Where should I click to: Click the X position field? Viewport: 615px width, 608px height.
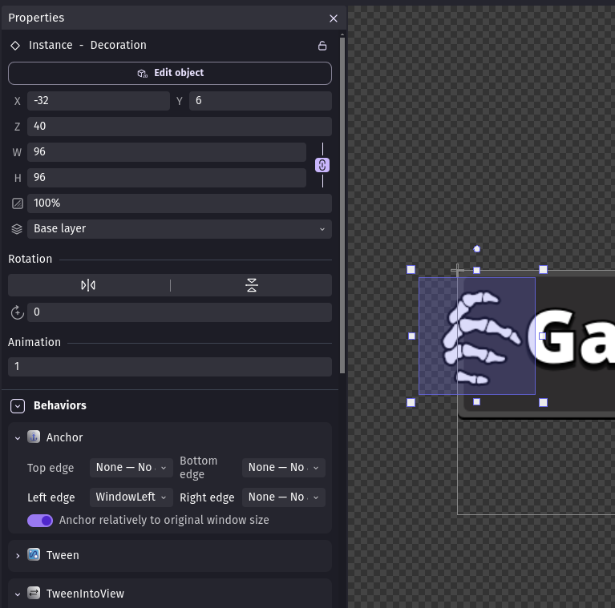point(99,101)
